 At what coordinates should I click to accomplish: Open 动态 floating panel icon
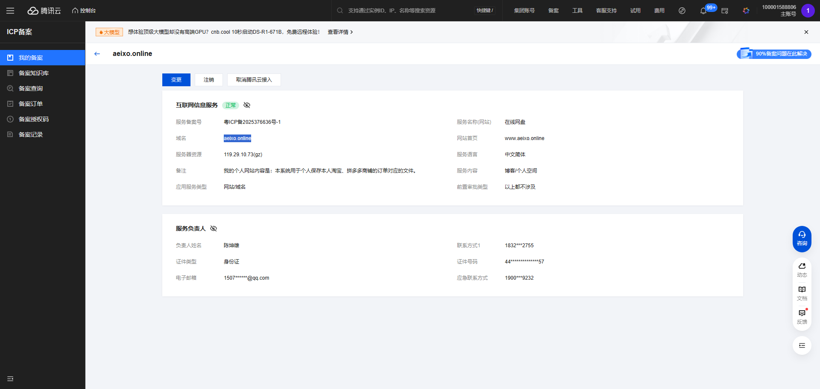[802, 270]
